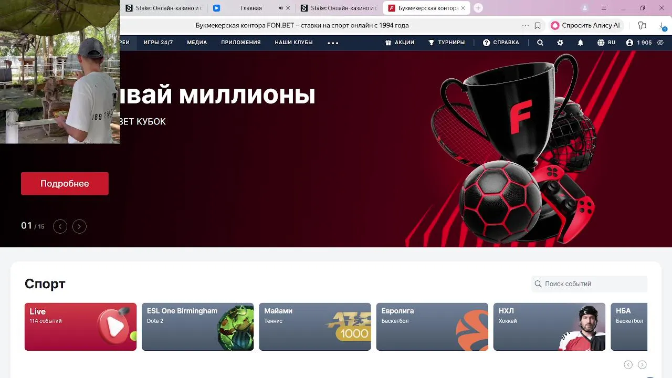The height and width of the screenshot is (378, 672).
Task: Open account profile with balance 1 905
Action: (639, 43)
